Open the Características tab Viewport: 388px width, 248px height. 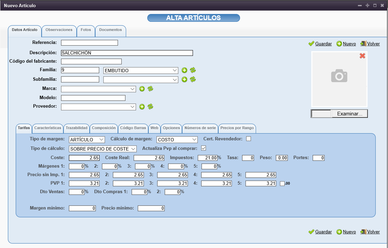[48, 128]
